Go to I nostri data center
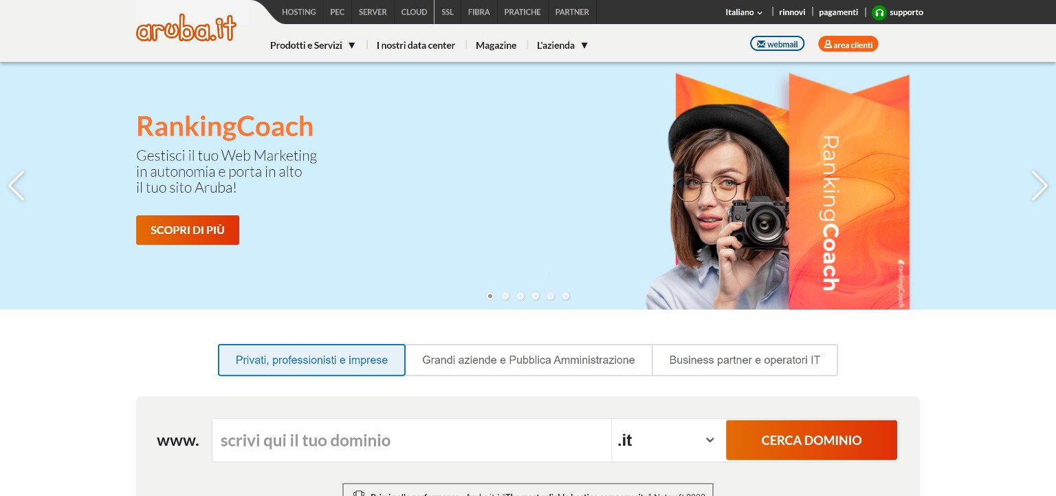Image resolution: width=1056 pixels, height=496 pixels. coord(416,45)
